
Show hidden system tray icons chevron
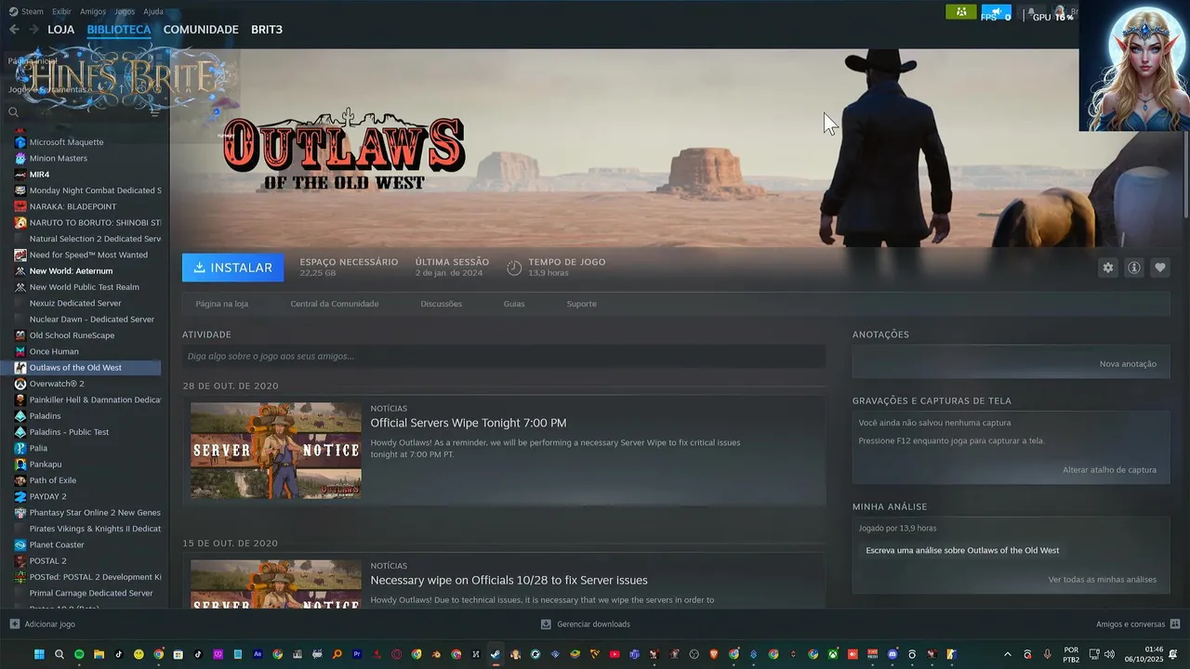point(1008,654)
